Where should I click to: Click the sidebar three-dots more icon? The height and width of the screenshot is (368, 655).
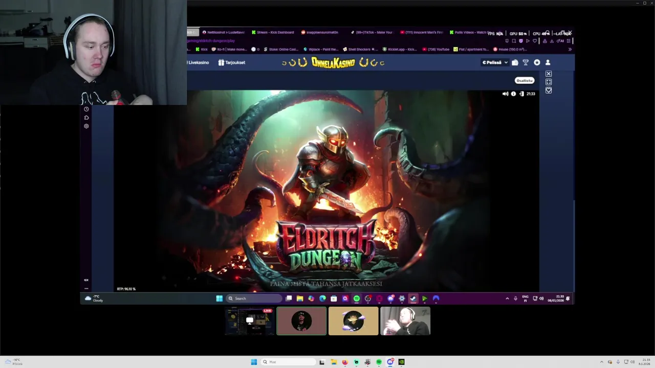pyautogui.click(x=86, y=288)
